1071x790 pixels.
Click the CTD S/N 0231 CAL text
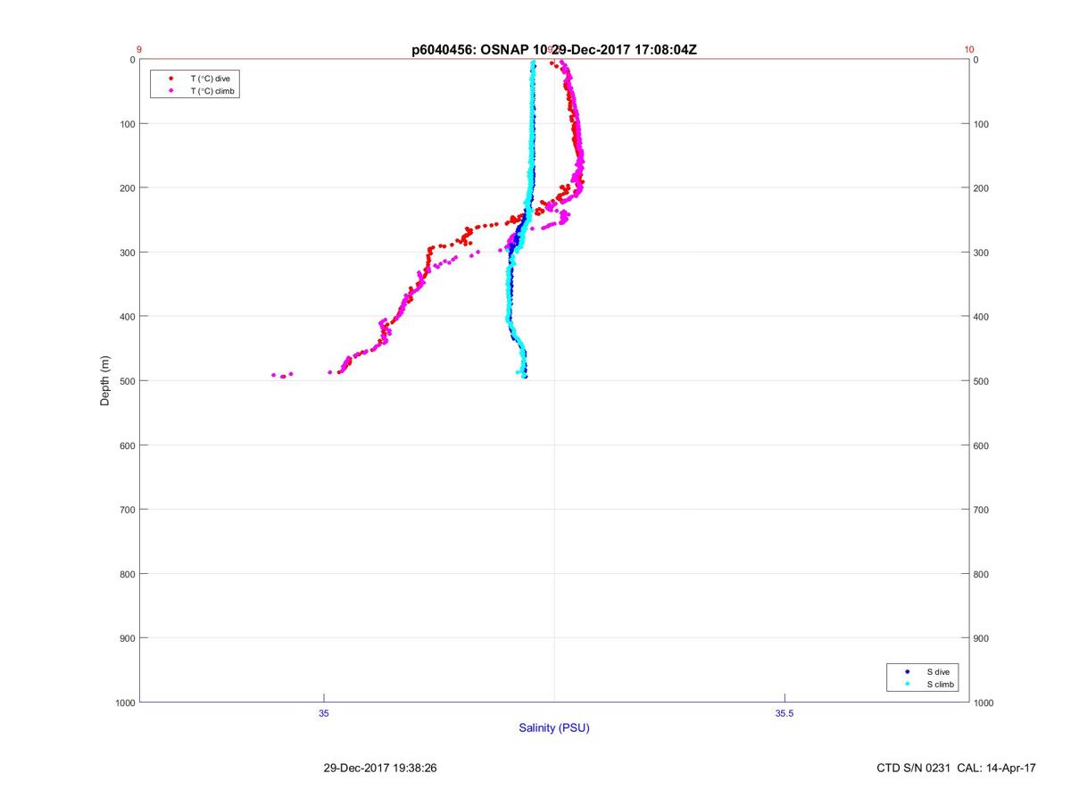point(957,768)
